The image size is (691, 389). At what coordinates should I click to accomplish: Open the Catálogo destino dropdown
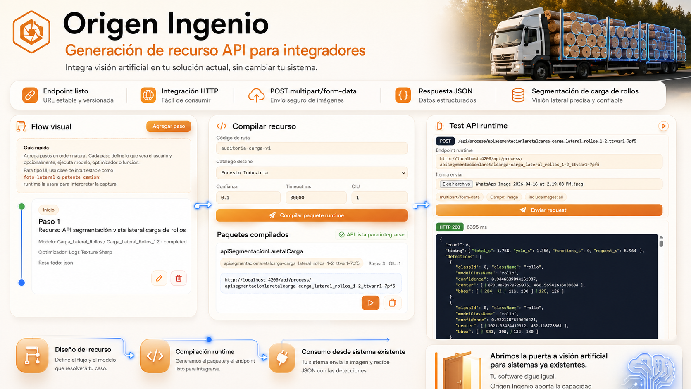tap(312, 173)
